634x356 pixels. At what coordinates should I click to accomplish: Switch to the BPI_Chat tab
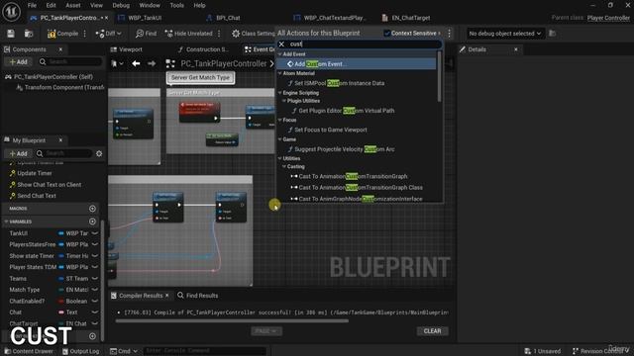click(228, 18)
